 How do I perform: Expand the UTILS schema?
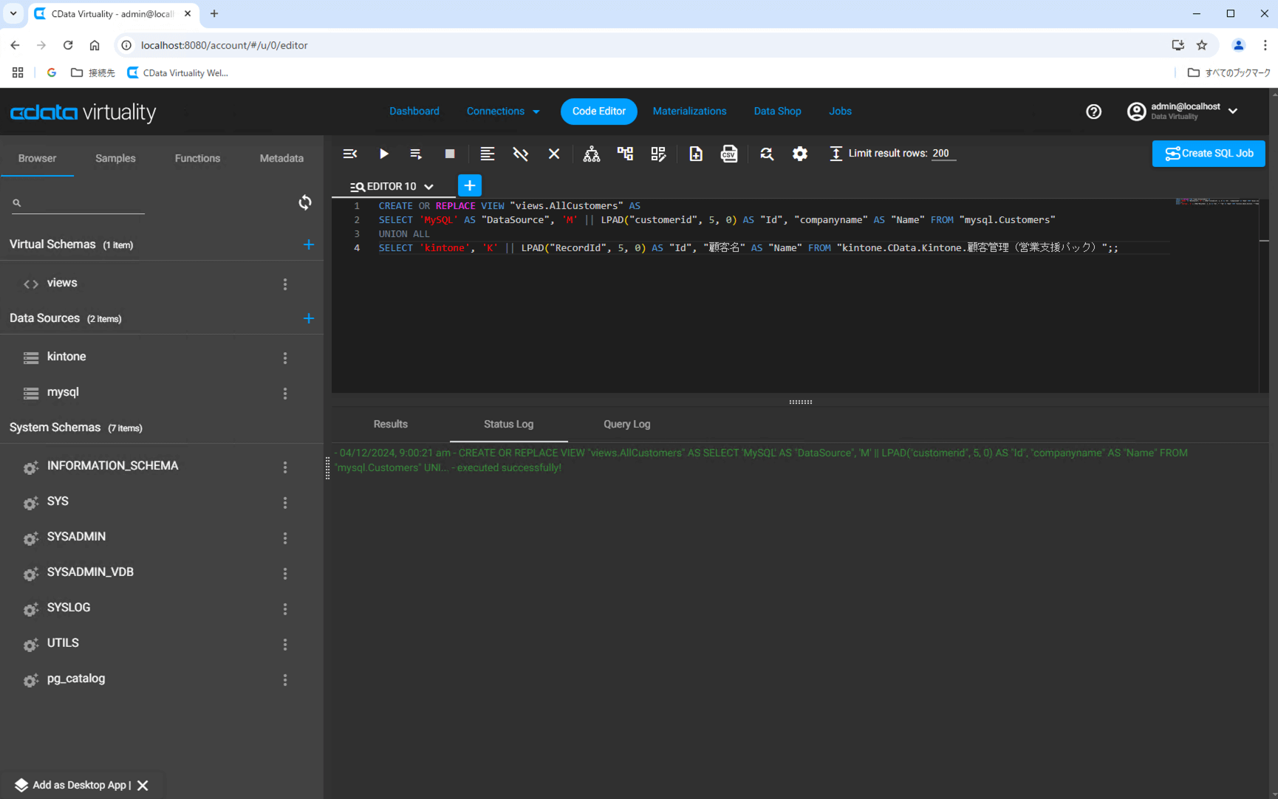[63, 643]
